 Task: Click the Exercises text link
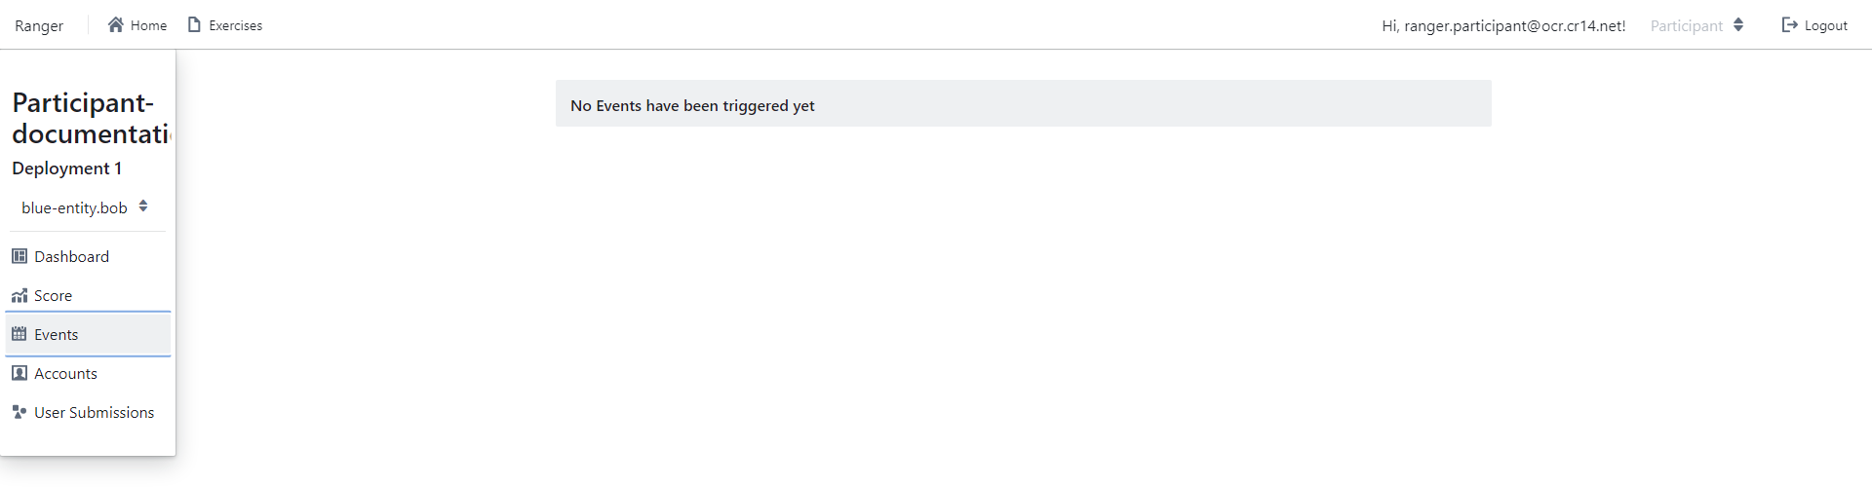(236, 25)
